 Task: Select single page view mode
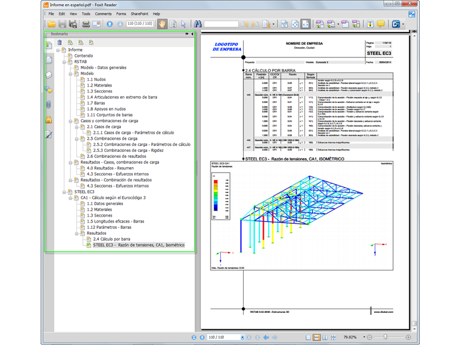tap(308, 337)
